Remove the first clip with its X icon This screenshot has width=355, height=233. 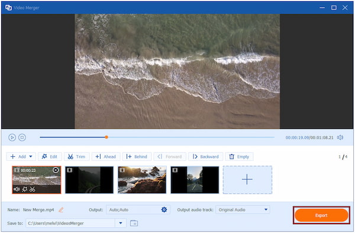coord(56,170)
